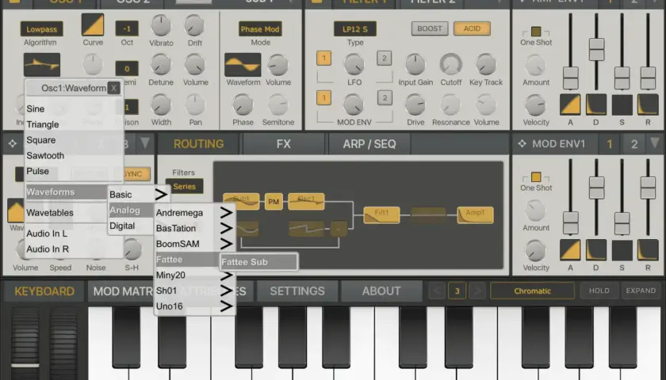This screenshot has height=380, width=666.
Task: Expand the Uno16 waveform submenu
Action: pos(194,306)
